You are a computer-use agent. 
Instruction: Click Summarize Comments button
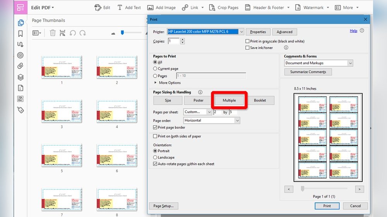pyautogui.click(x=308, y=72)
